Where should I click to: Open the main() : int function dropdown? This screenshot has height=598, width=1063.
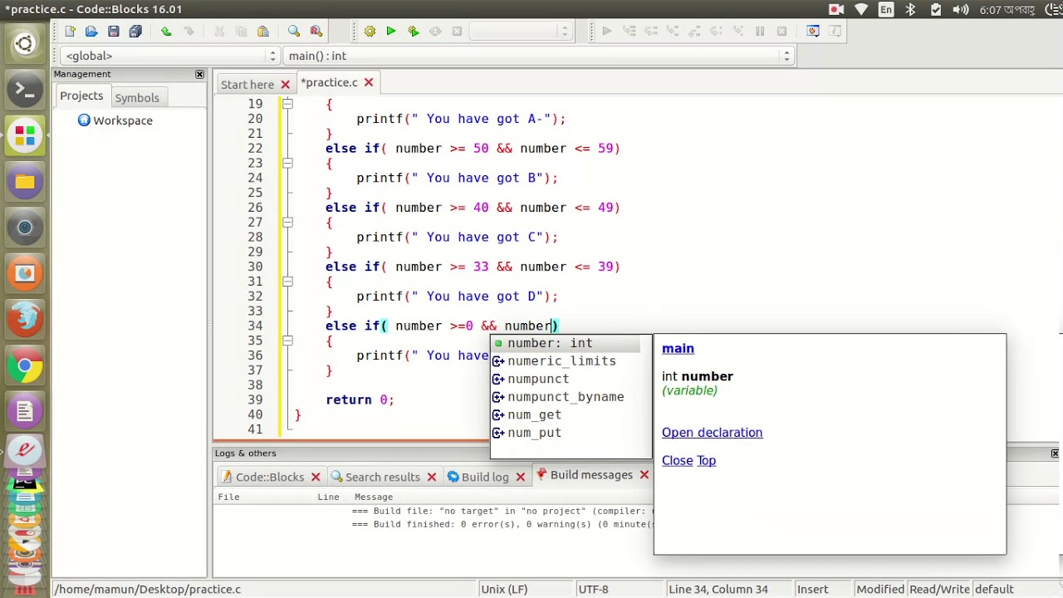538,56
